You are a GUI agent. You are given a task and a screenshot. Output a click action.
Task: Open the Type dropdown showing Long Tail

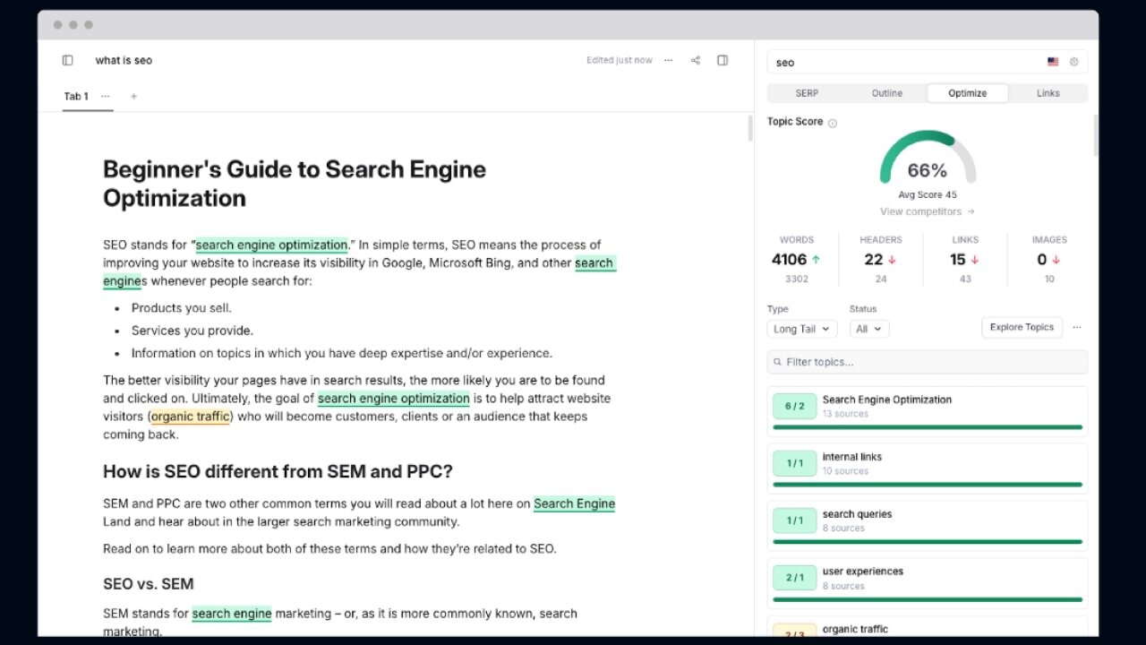(802, 329)
